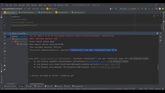Jump to next highlighted problem arrow
Image resolution: width=165 pixels, height=93 pixels.
click(161, 16)
